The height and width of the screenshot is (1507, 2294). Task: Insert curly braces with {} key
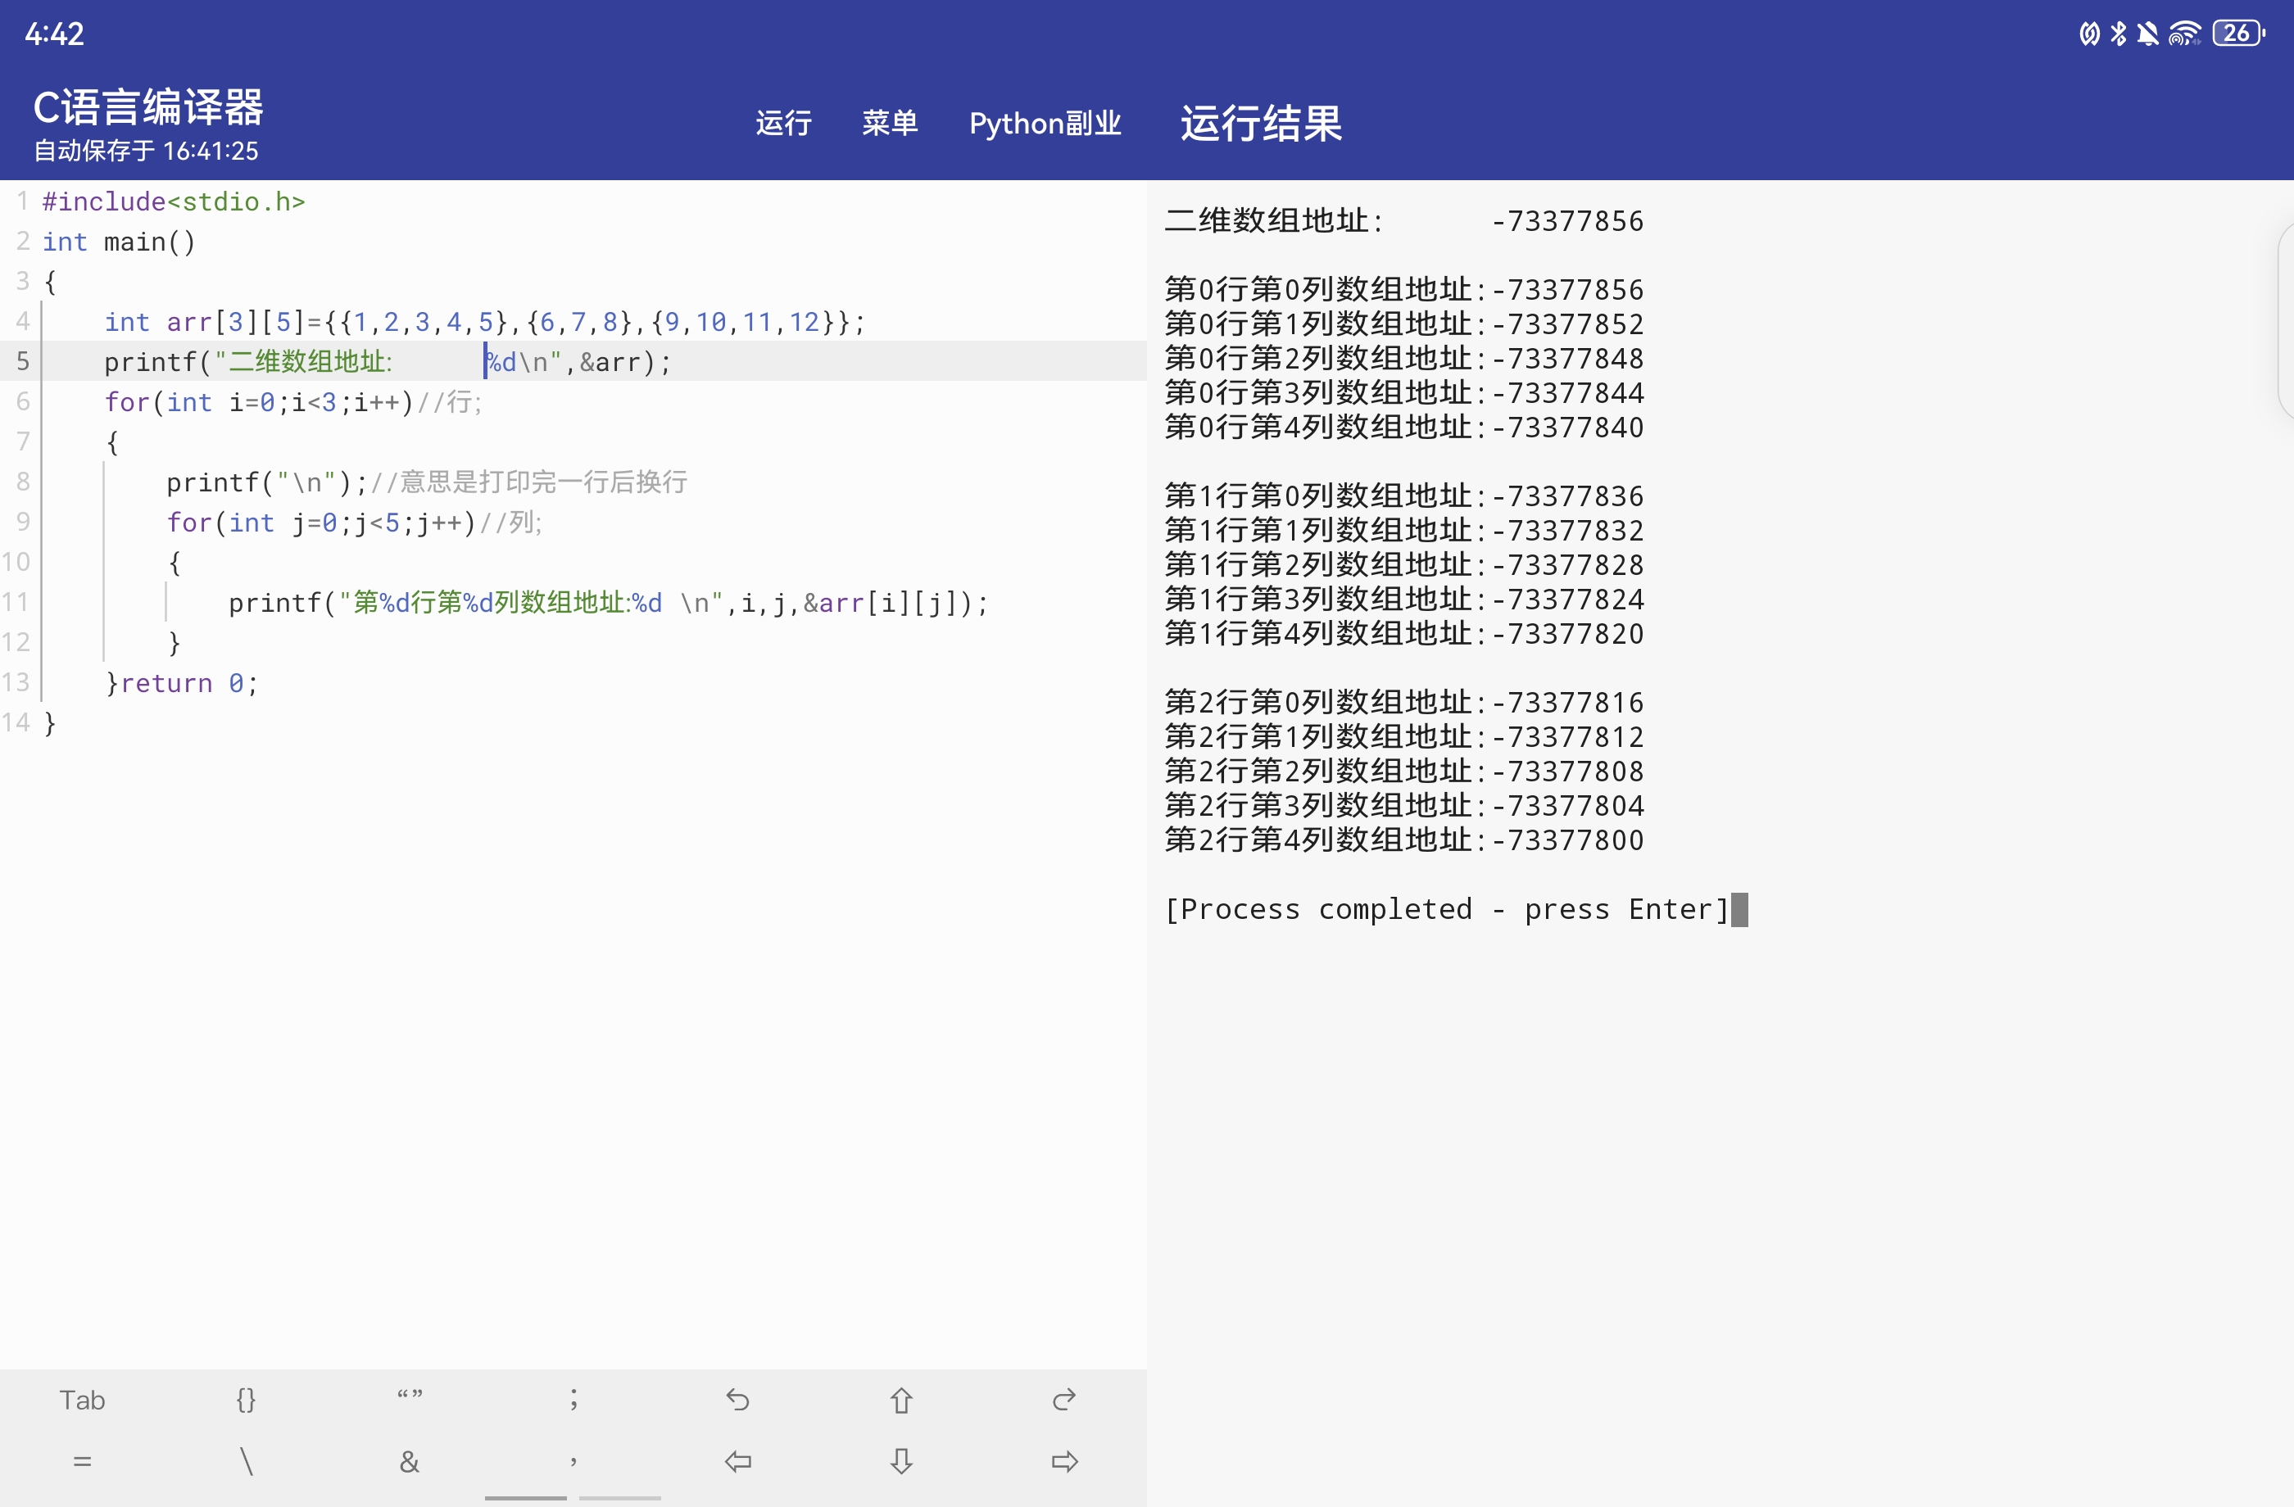[x=246, y=1399]
